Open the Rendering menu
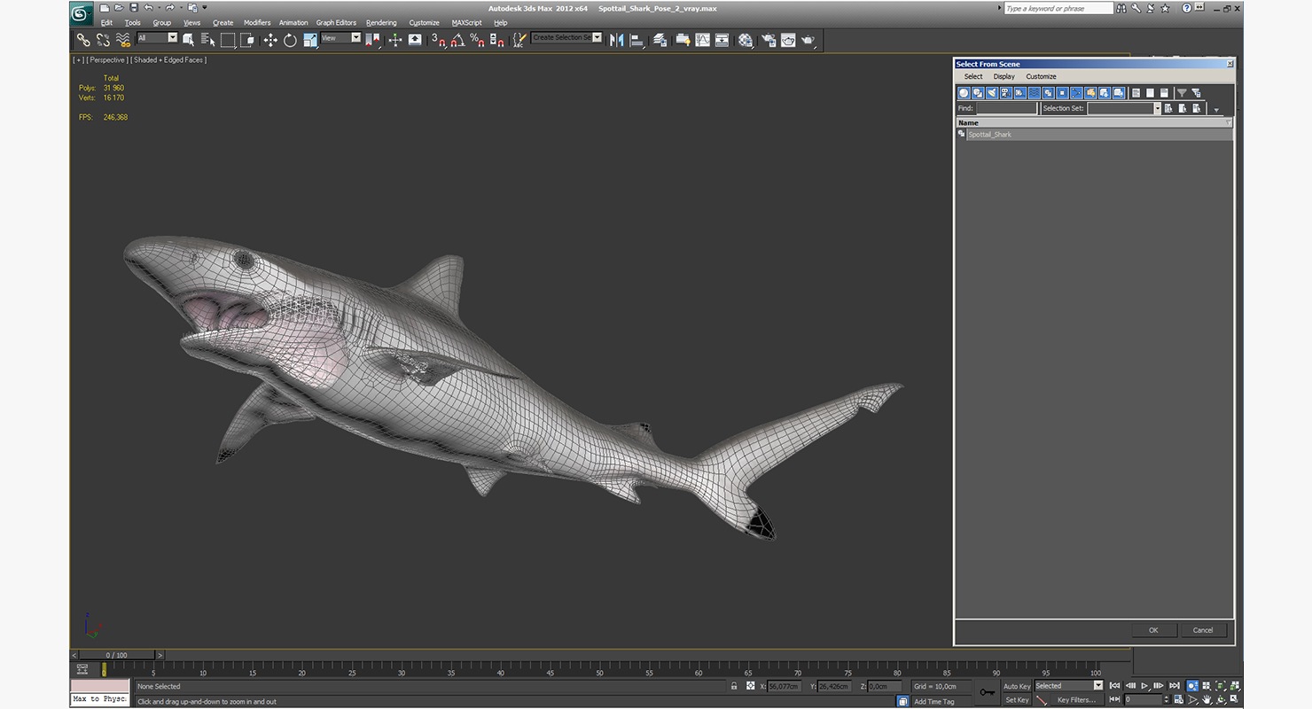 click(381, 23)
